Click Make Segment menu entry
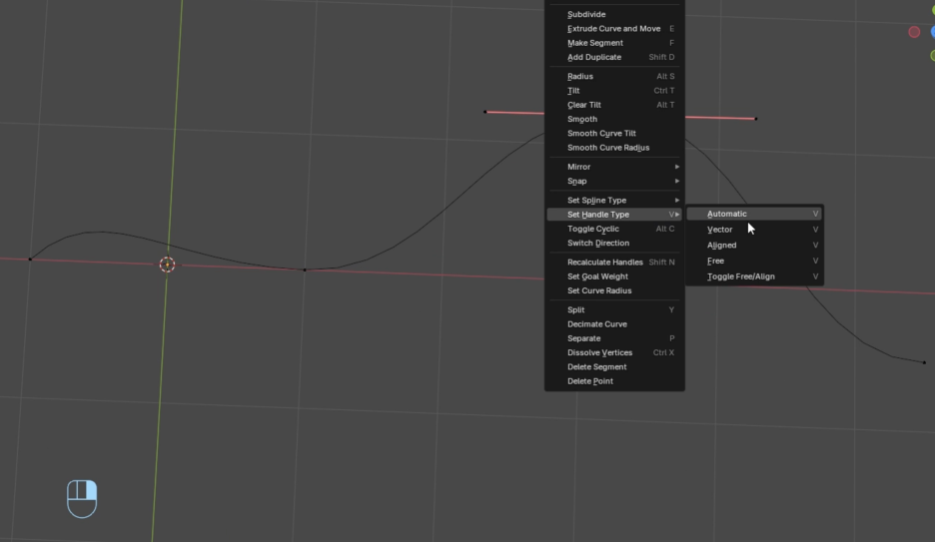This screenshot has height=542, width=935. [x=614, y=43]
